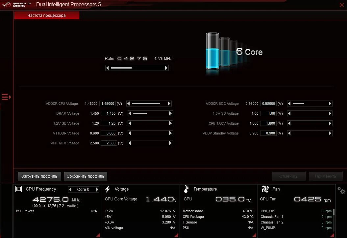Click the CPU Frequency monitor icon
This screenshot has height=238, width=347.
coord(19,189)
